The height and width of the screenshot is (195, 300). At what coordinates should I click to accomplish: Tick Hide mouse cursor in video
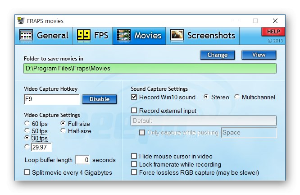(x=134, y=156)
